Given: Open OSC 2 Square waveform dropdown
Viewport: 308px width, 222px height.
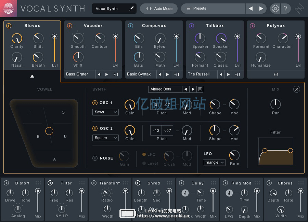Looking at the screenshot, I should [x=105, y=138].
